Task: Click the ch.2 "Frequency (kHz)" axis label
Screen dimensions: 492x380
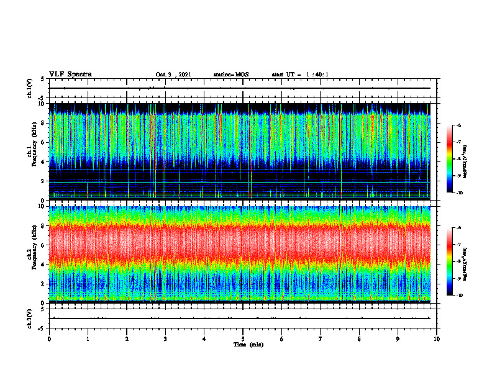Action: click(34, 247)
